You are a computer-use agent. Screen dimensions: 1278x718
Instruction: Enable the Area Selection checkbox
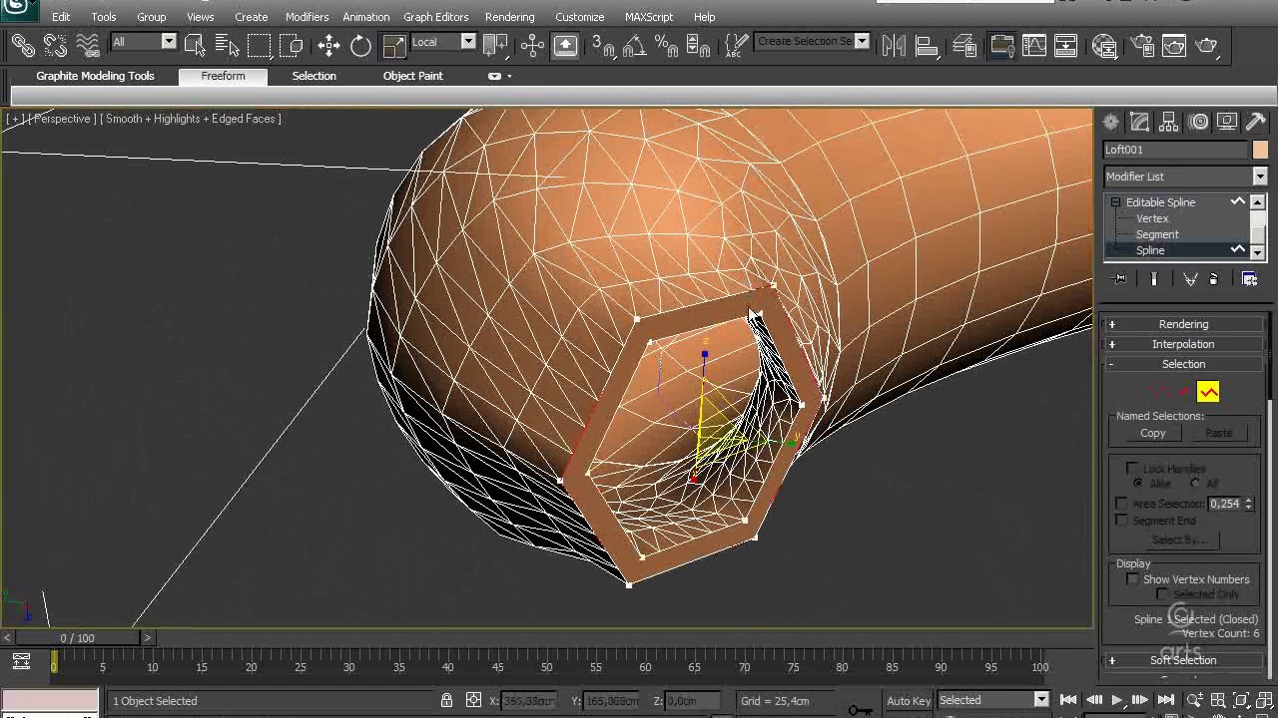tap(1121, 504)
